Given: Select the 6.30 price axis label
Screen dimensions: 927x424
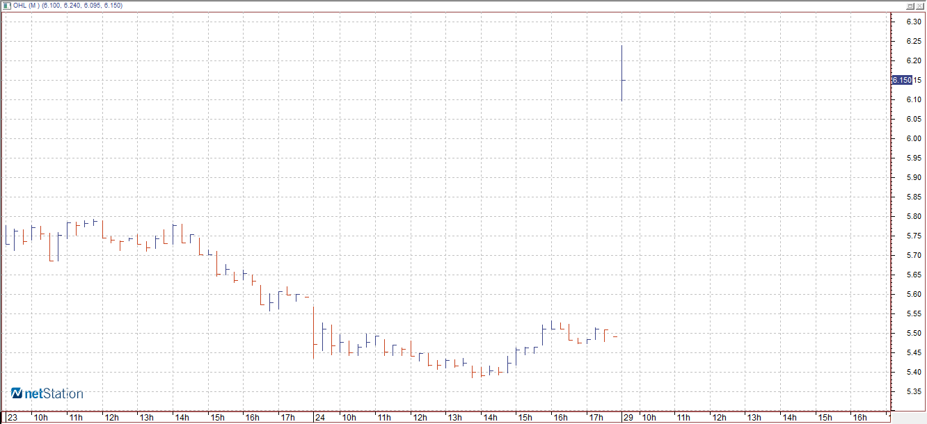Looking at the screenshot, I should [914, 22].
